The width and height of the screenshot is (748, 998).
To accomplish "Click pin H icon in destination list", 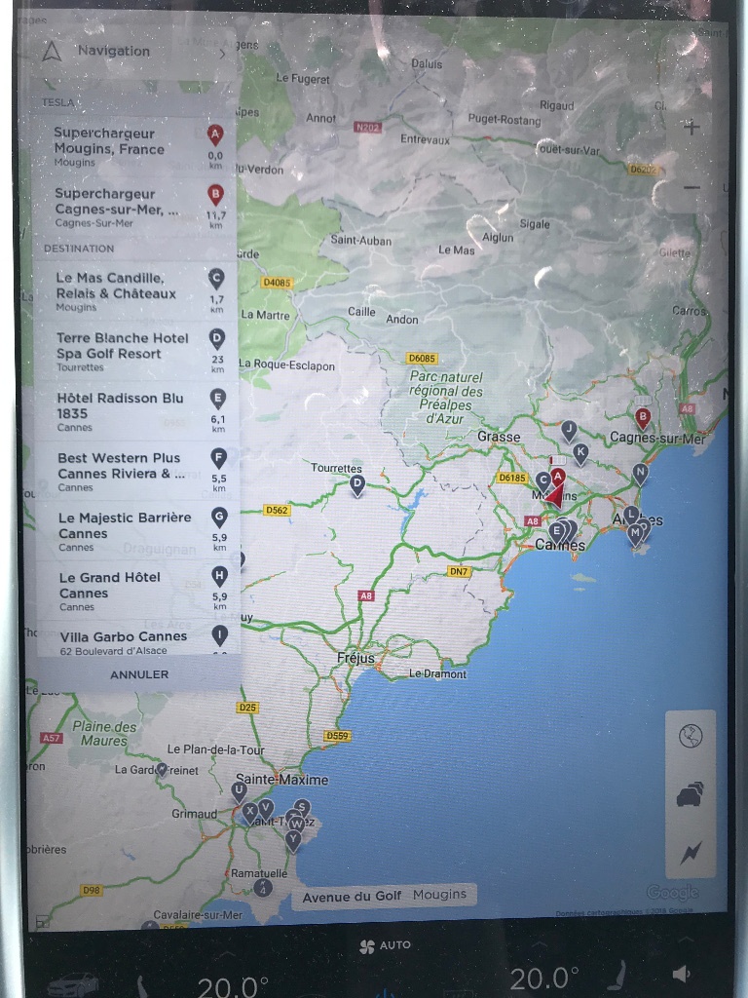I will (x=219, y=578).
